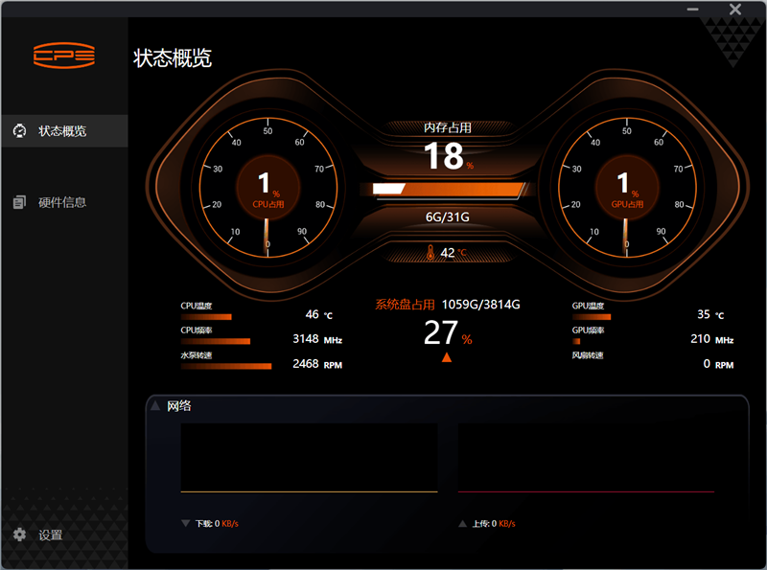
Task: Click the download arrow icon beside 下载
Action: click(185, 524)
